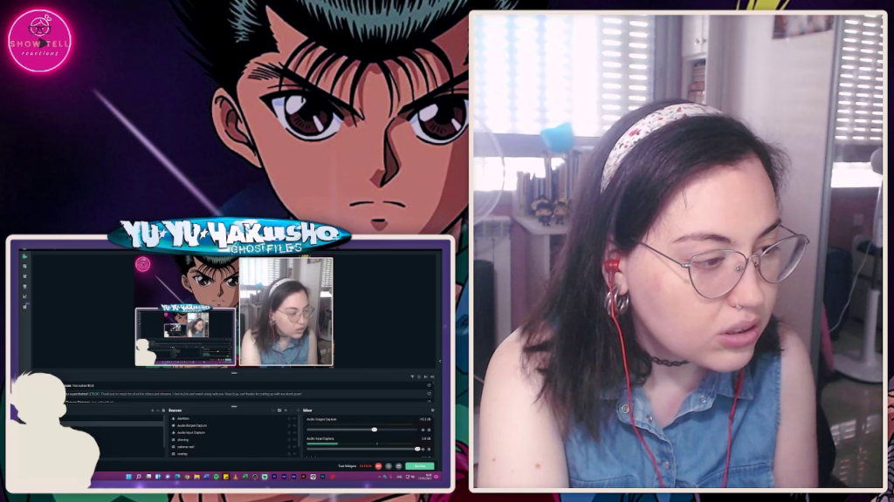Open the Editor tab in left sidebar
Viewport: 894px width, 502px height.
25,256
